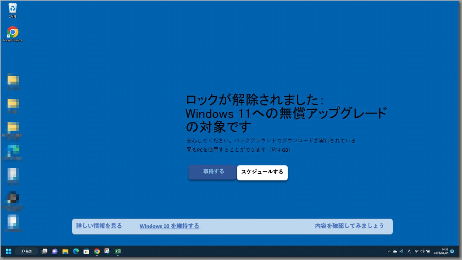Select Google Chrome desktop shortcut
The width and height of the screenshot is (462, 260).
pos(13,34)
